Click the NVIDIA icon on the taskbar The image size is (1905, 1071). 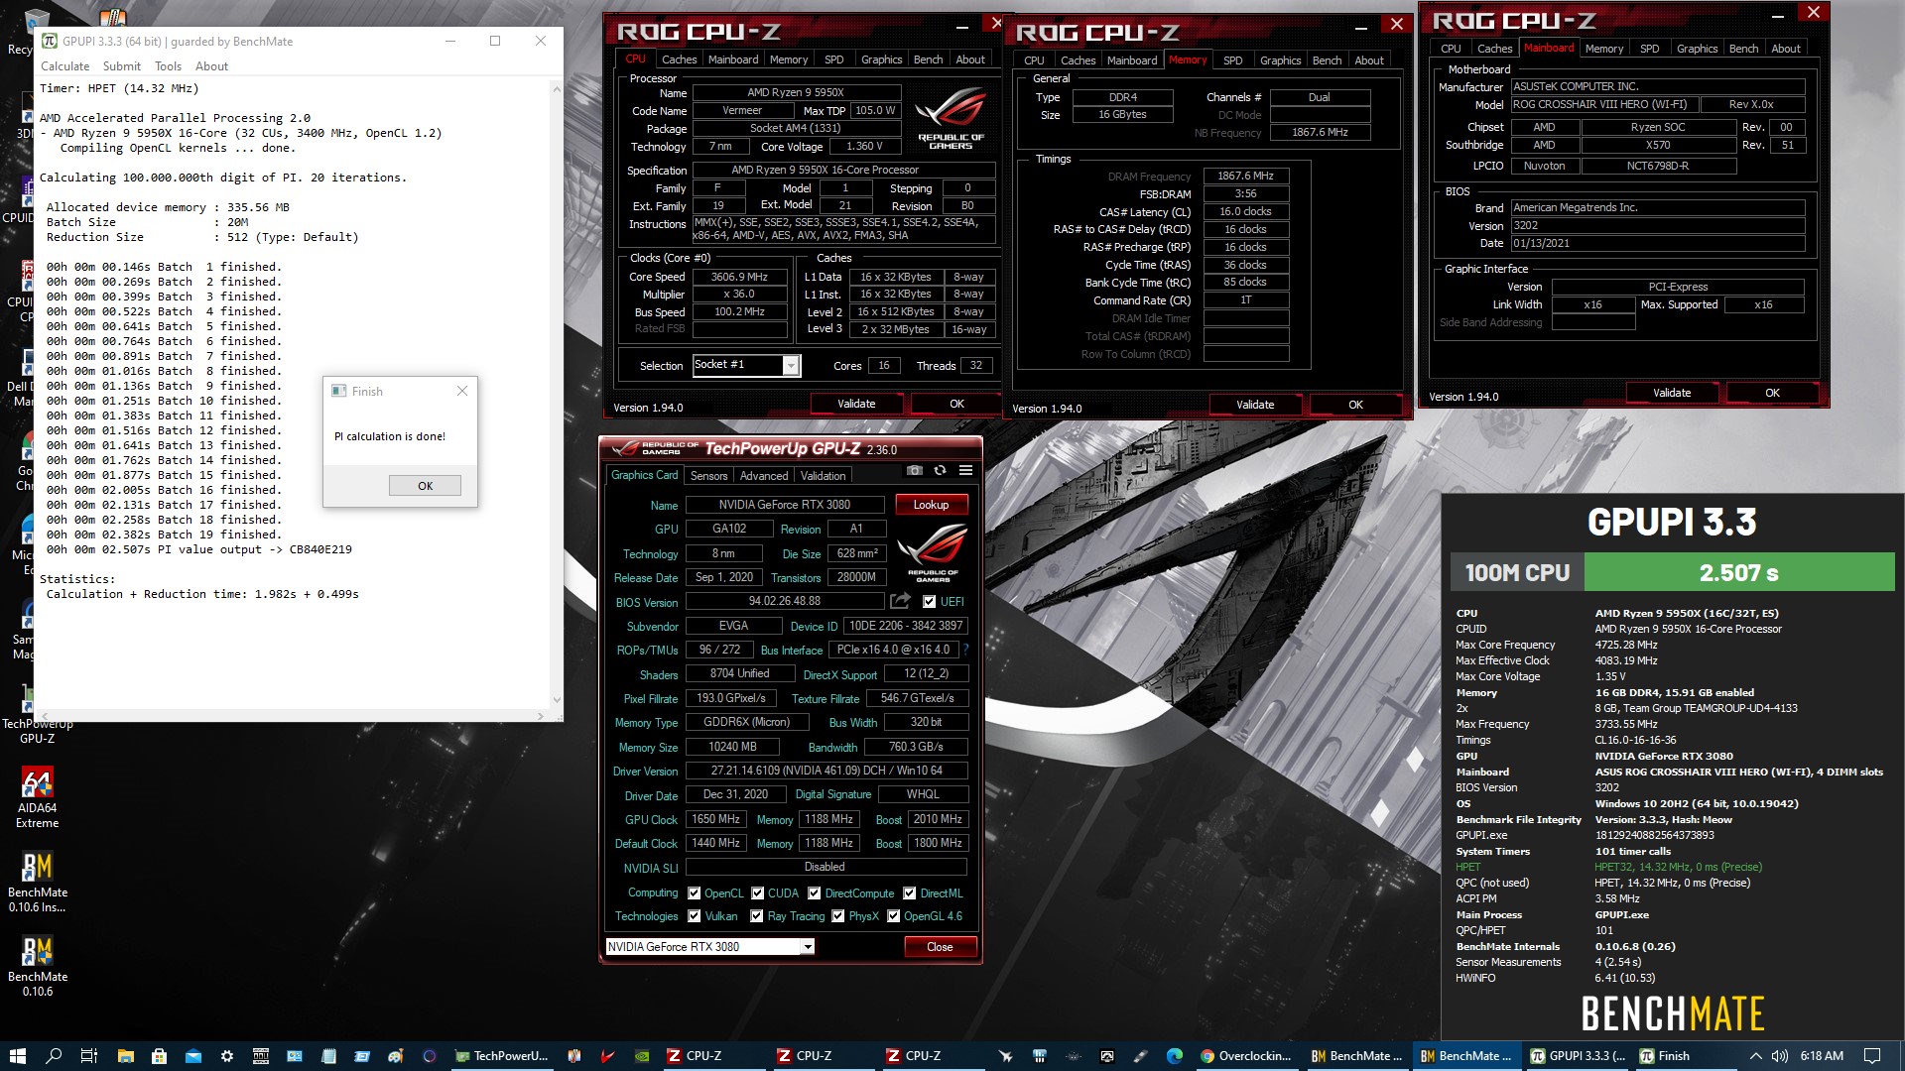[x=642, y=1056]
